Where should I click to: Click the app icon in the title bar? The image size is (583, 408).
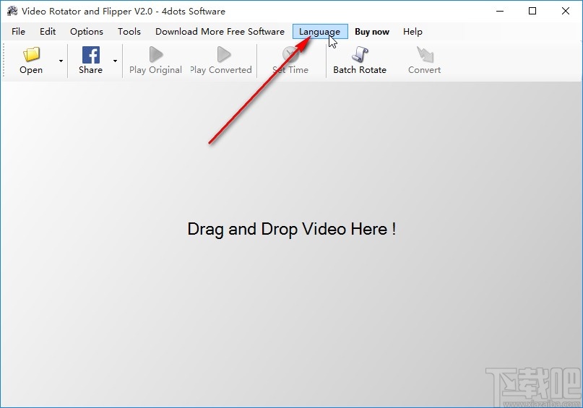(12, 11)
